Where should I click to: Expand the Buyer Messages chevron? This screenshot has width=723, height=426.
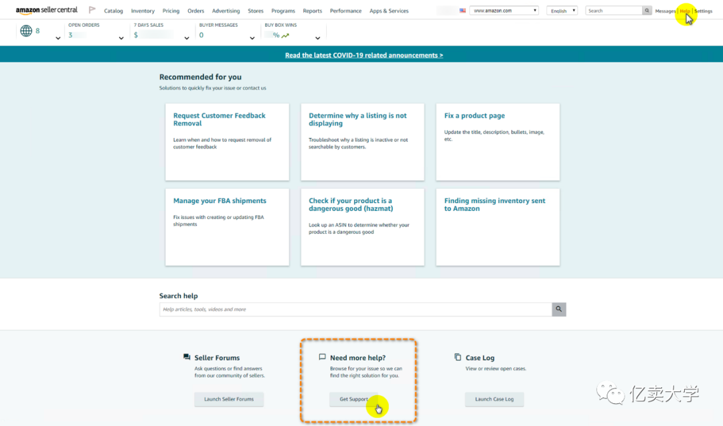[x=252, y=38]
